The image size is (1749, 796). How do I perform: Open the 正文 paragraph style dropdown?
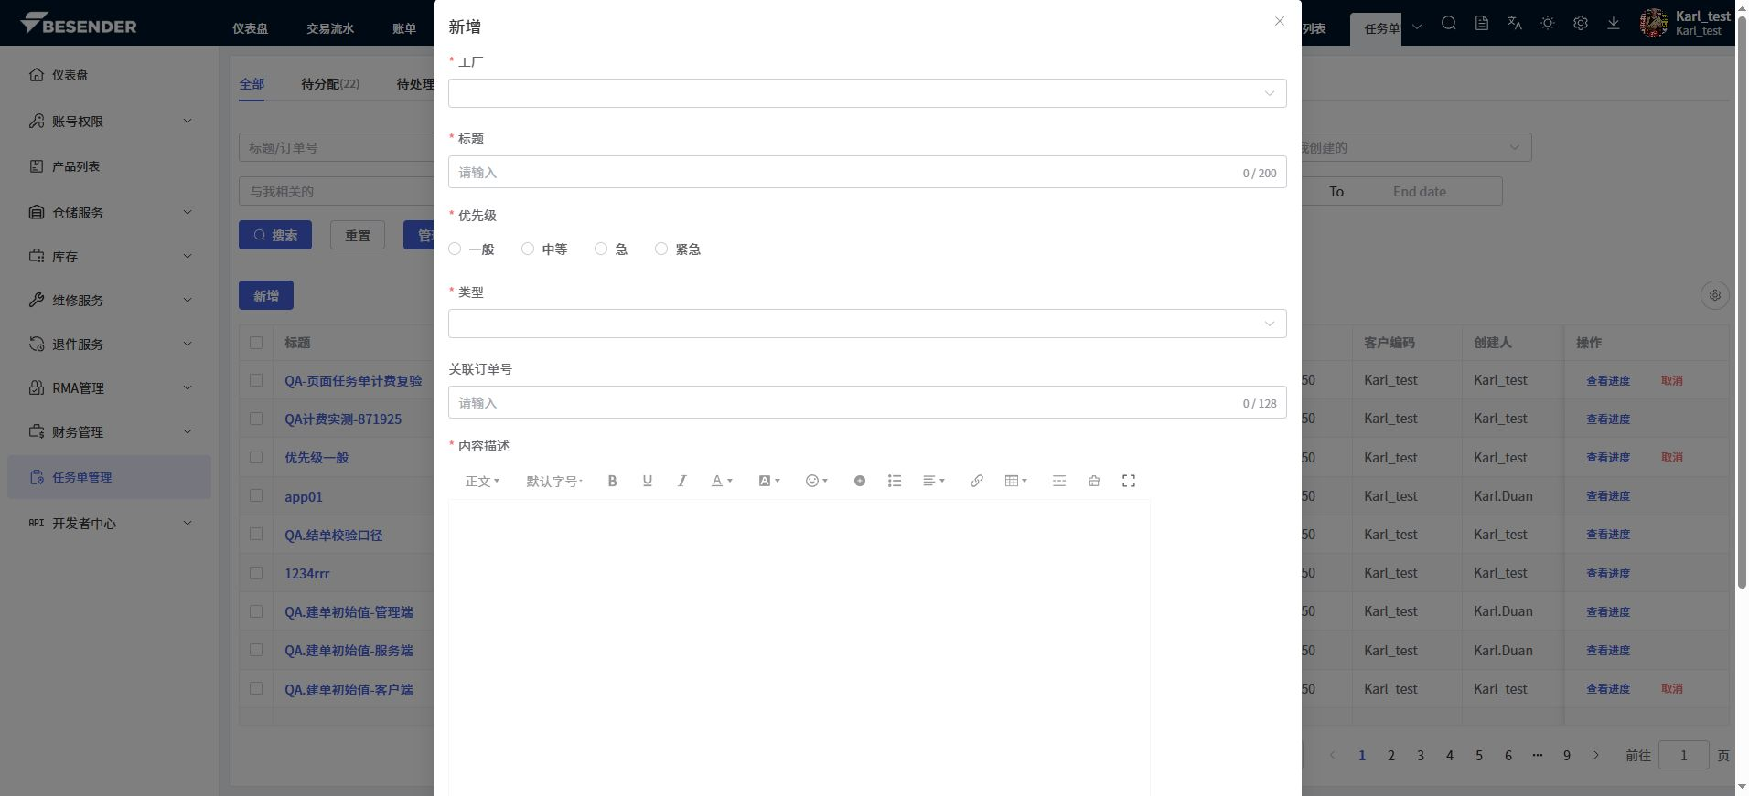tap(482, 481)
